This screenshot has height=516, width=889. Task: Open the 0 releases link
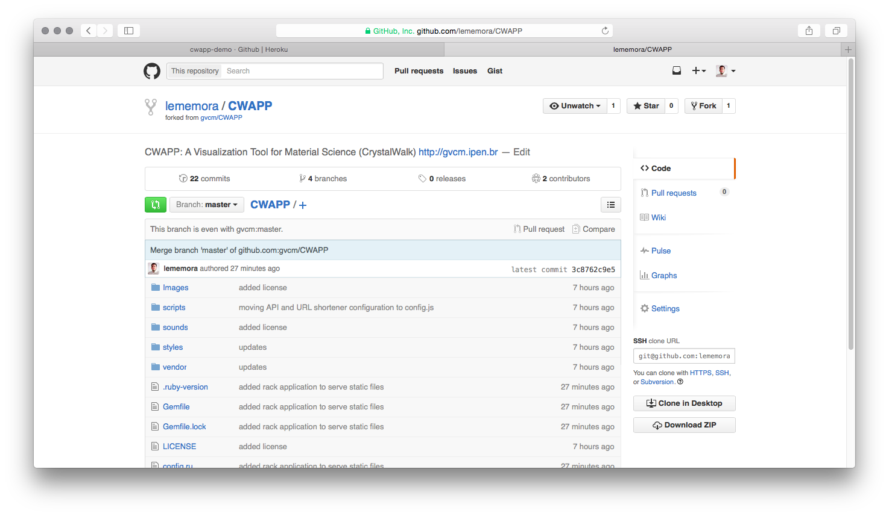click(442, 179)
